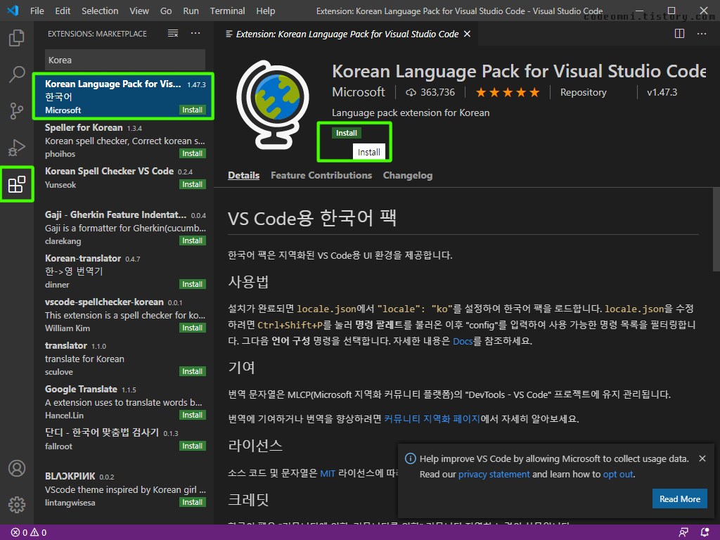Screen dimensions: 720x540
Task: Open the Run menu
Action: [x=191, y=11]
